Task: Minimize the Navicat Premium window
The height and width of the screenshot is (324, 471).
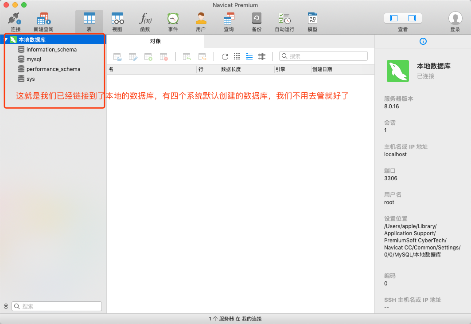Action: coord(15,5)
